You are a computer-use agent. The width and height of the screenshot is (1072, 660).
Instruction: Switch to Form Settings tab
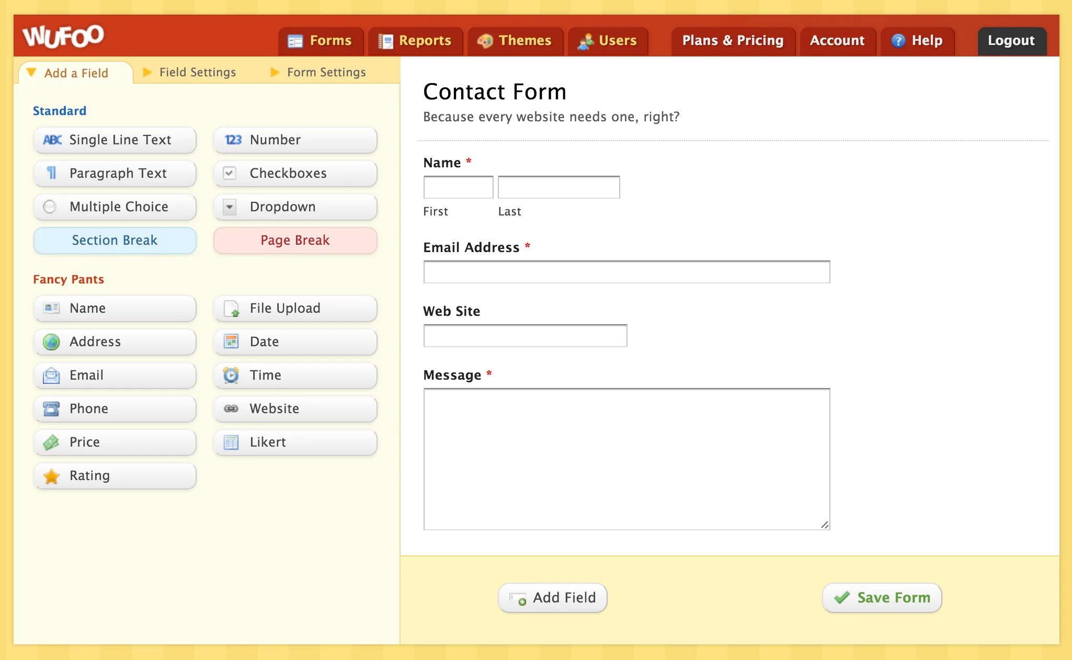(x=318, y=72)
